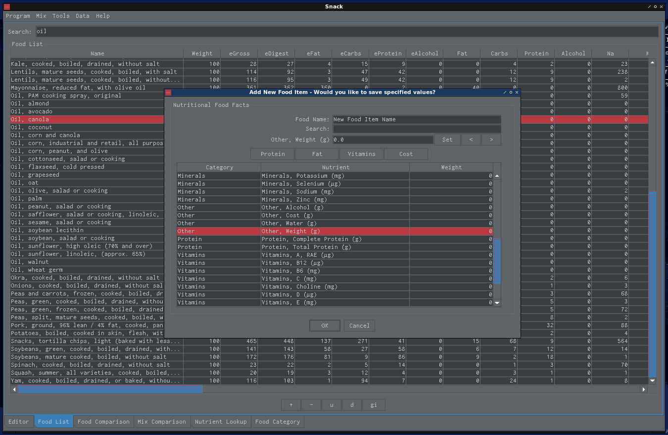Click the Fat filter button
The width and height of the screenshot is (668, 435).
pyautogui.click(x=317, y=154)
